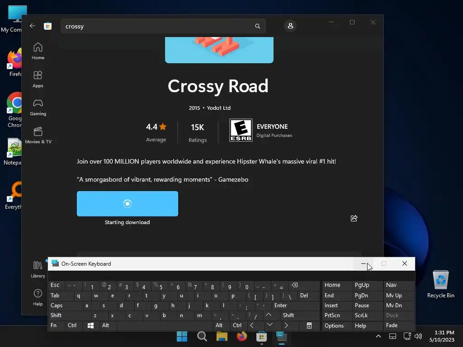
Task: Stop the Crossy Road download
Action: click(x=127, y=204)
